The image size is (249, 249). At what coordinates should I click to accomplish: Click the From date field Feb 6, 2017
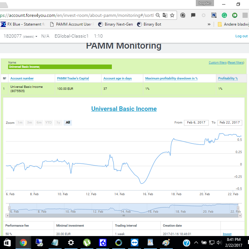click(x=196, y=123)
